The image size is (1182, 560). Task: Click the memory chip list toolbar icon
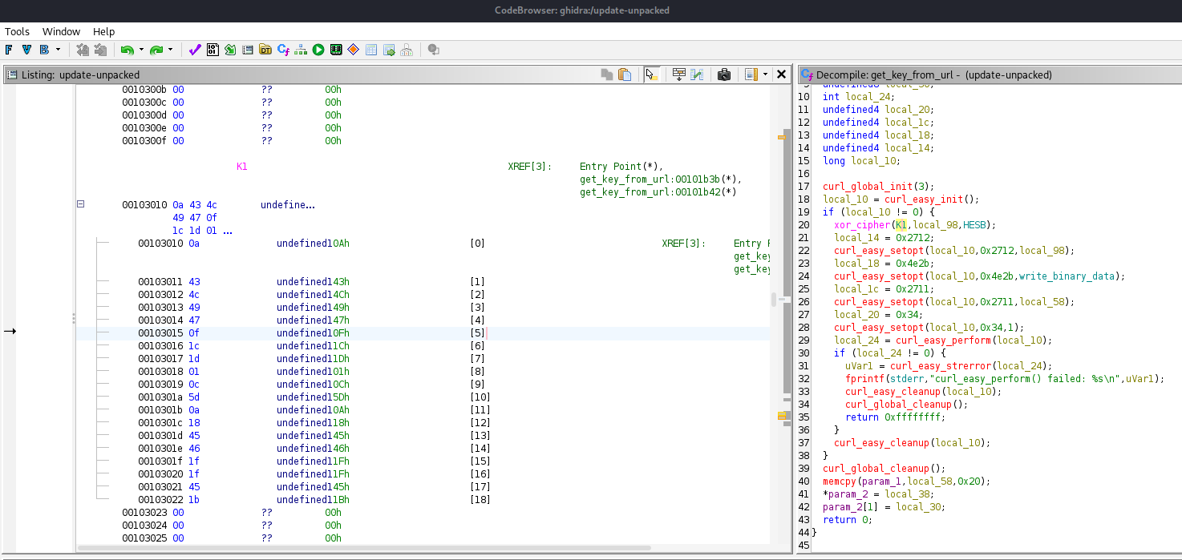click(248, 50)
